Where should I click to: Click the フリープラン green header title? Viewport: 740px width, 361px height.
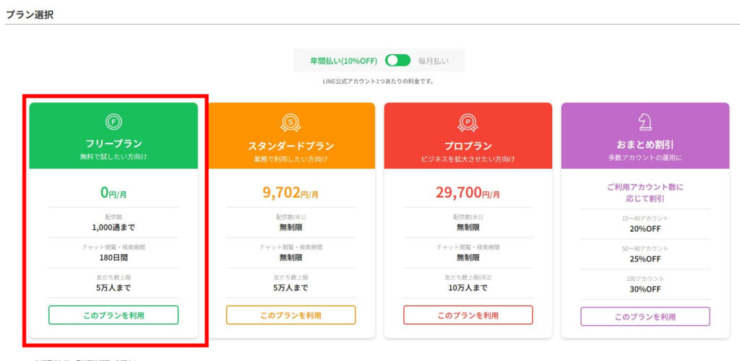click(x=113, y=143)
